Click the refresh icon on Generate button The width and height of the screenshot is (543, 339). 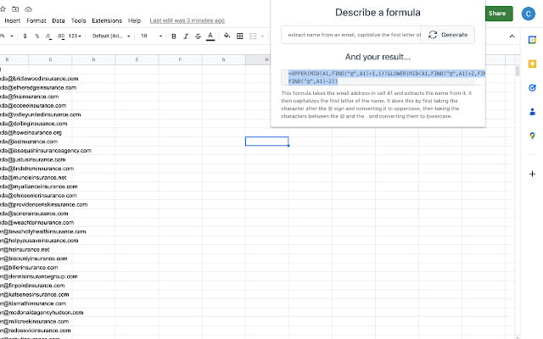click(x=433, y=35)
